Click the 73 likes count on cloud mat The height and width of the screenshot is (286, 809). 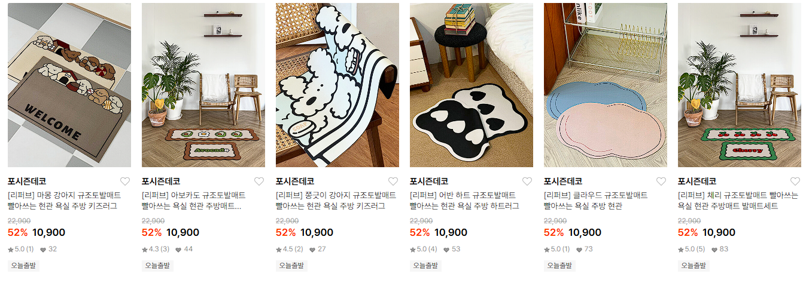point(584,249)
